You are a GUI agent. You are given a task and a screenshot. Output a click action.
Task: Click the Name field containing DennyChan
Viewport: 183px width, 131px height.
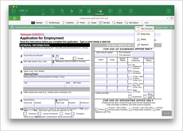coord(56,74)
